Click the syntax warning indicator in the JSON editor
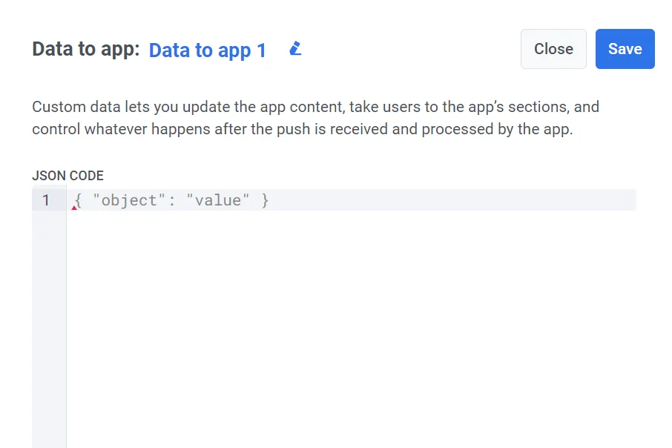This screenshot has height=448, width=672. pos(73,208)
